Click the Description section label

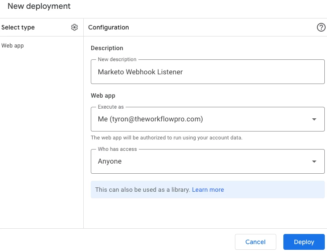[107, 48]
